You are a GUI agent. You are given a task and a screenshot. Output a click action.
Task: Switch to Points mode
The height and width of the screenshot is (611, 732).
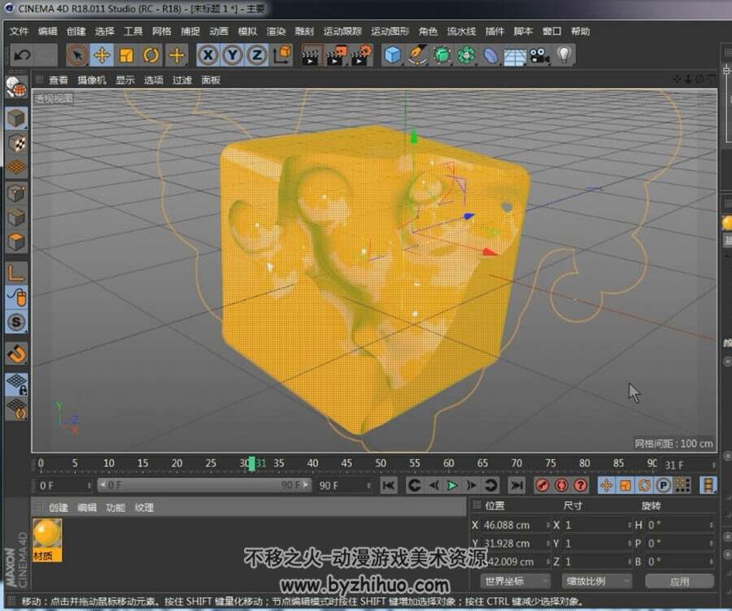(x=16, y=193)
